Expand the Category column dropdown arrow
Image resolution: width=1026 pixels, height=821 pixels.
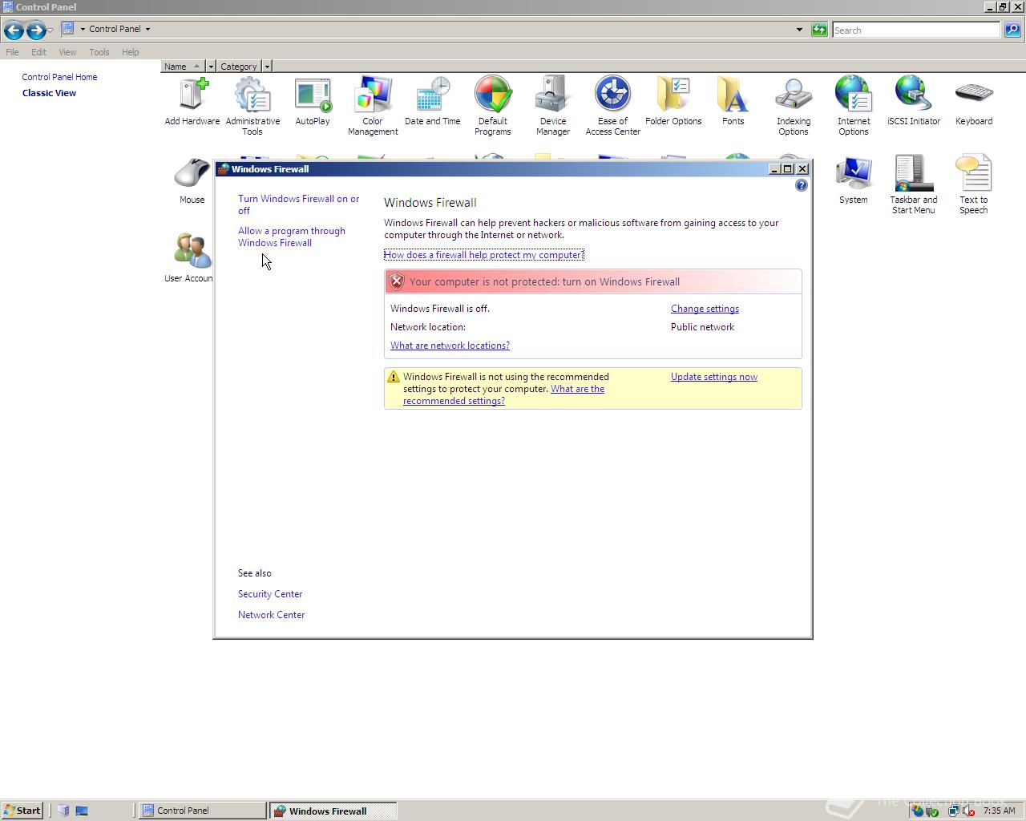click(267, 67)
